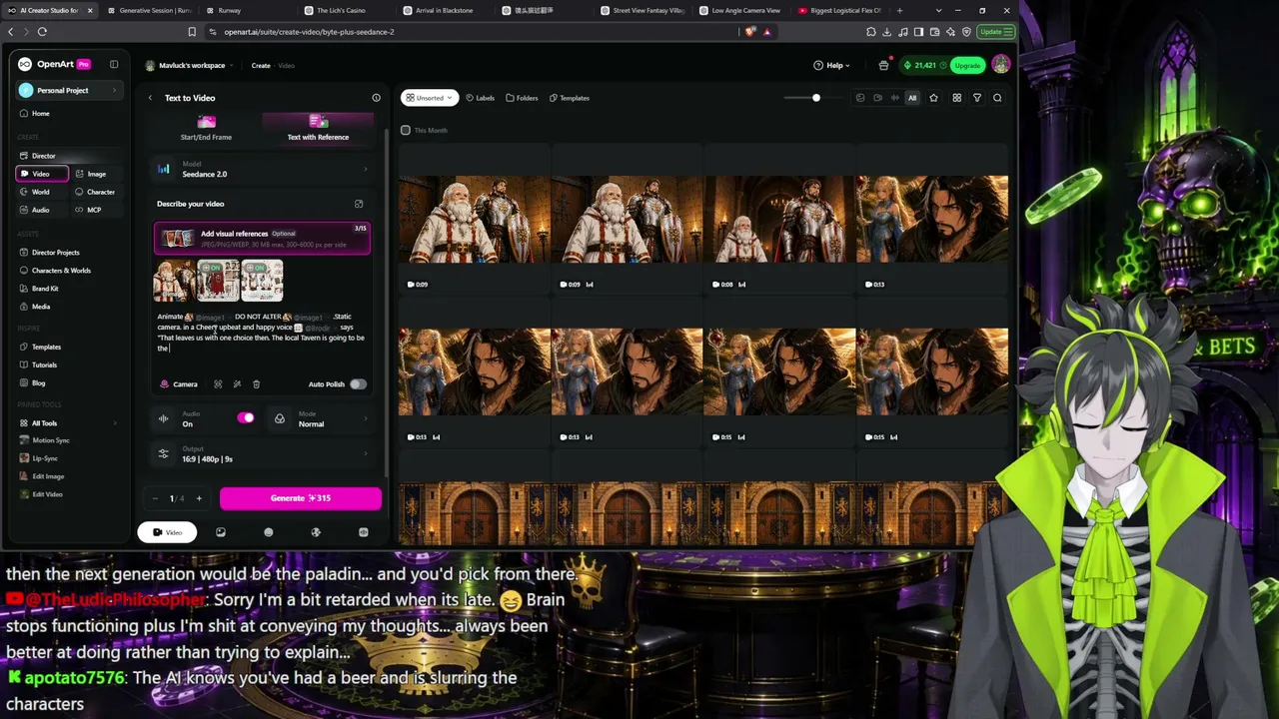Open gallery filter funnel icon

(977, 98)
